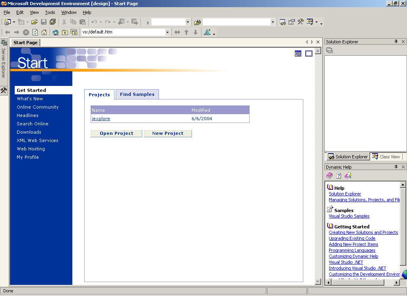Screen dimensions: 407x296
Task: Open the Font Size options dropdown arrow
Action: point(214,34)
